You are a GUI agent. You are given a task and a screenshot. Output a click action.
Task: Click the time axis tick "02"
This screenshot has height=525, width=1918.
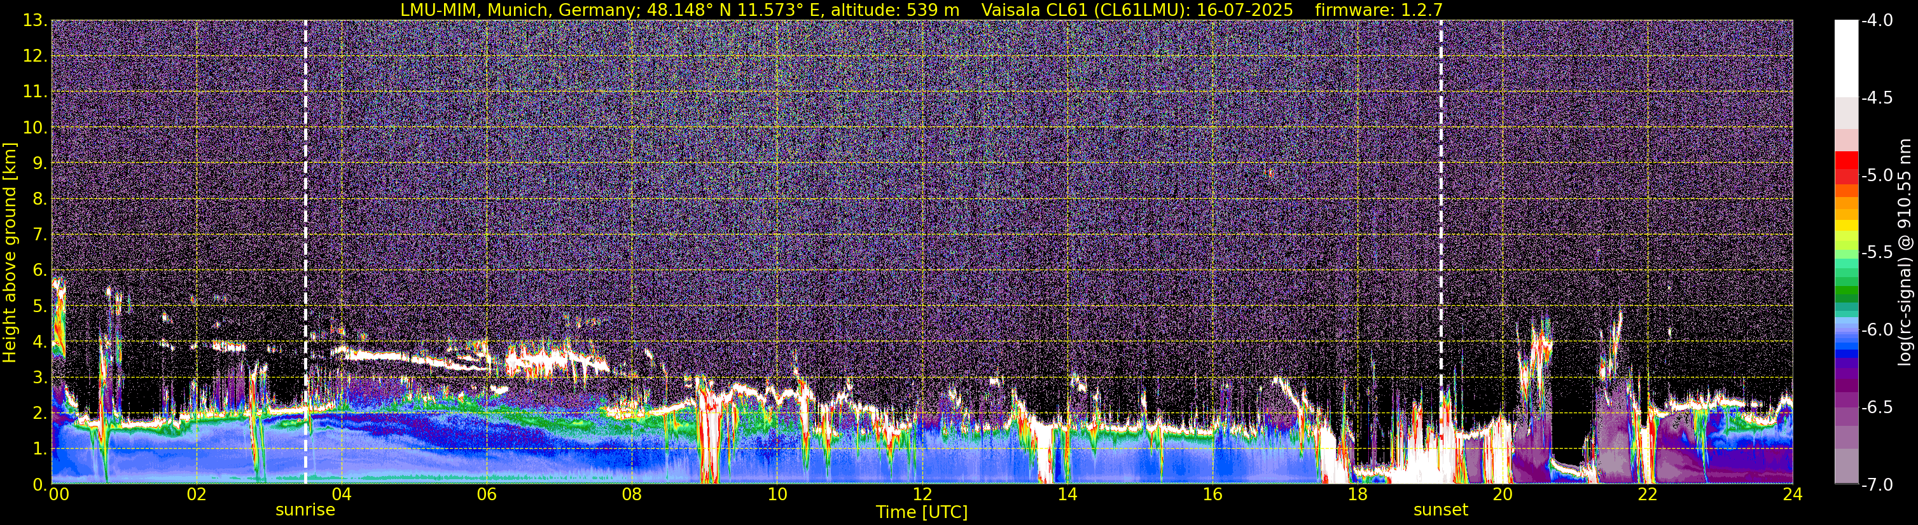(x=197, y=494)
